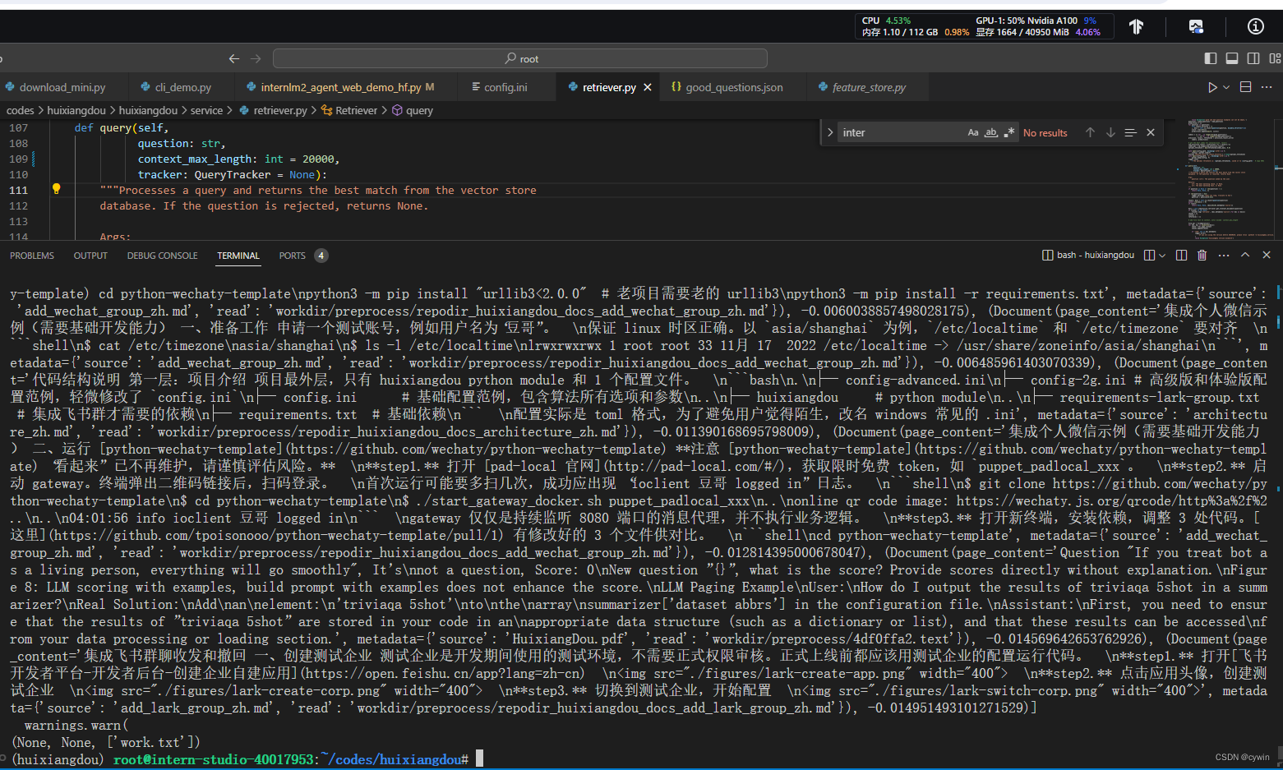This screenshot has height=770, width=1283.
Task: Split terminal with split icon
Action: click(1149, 256)
